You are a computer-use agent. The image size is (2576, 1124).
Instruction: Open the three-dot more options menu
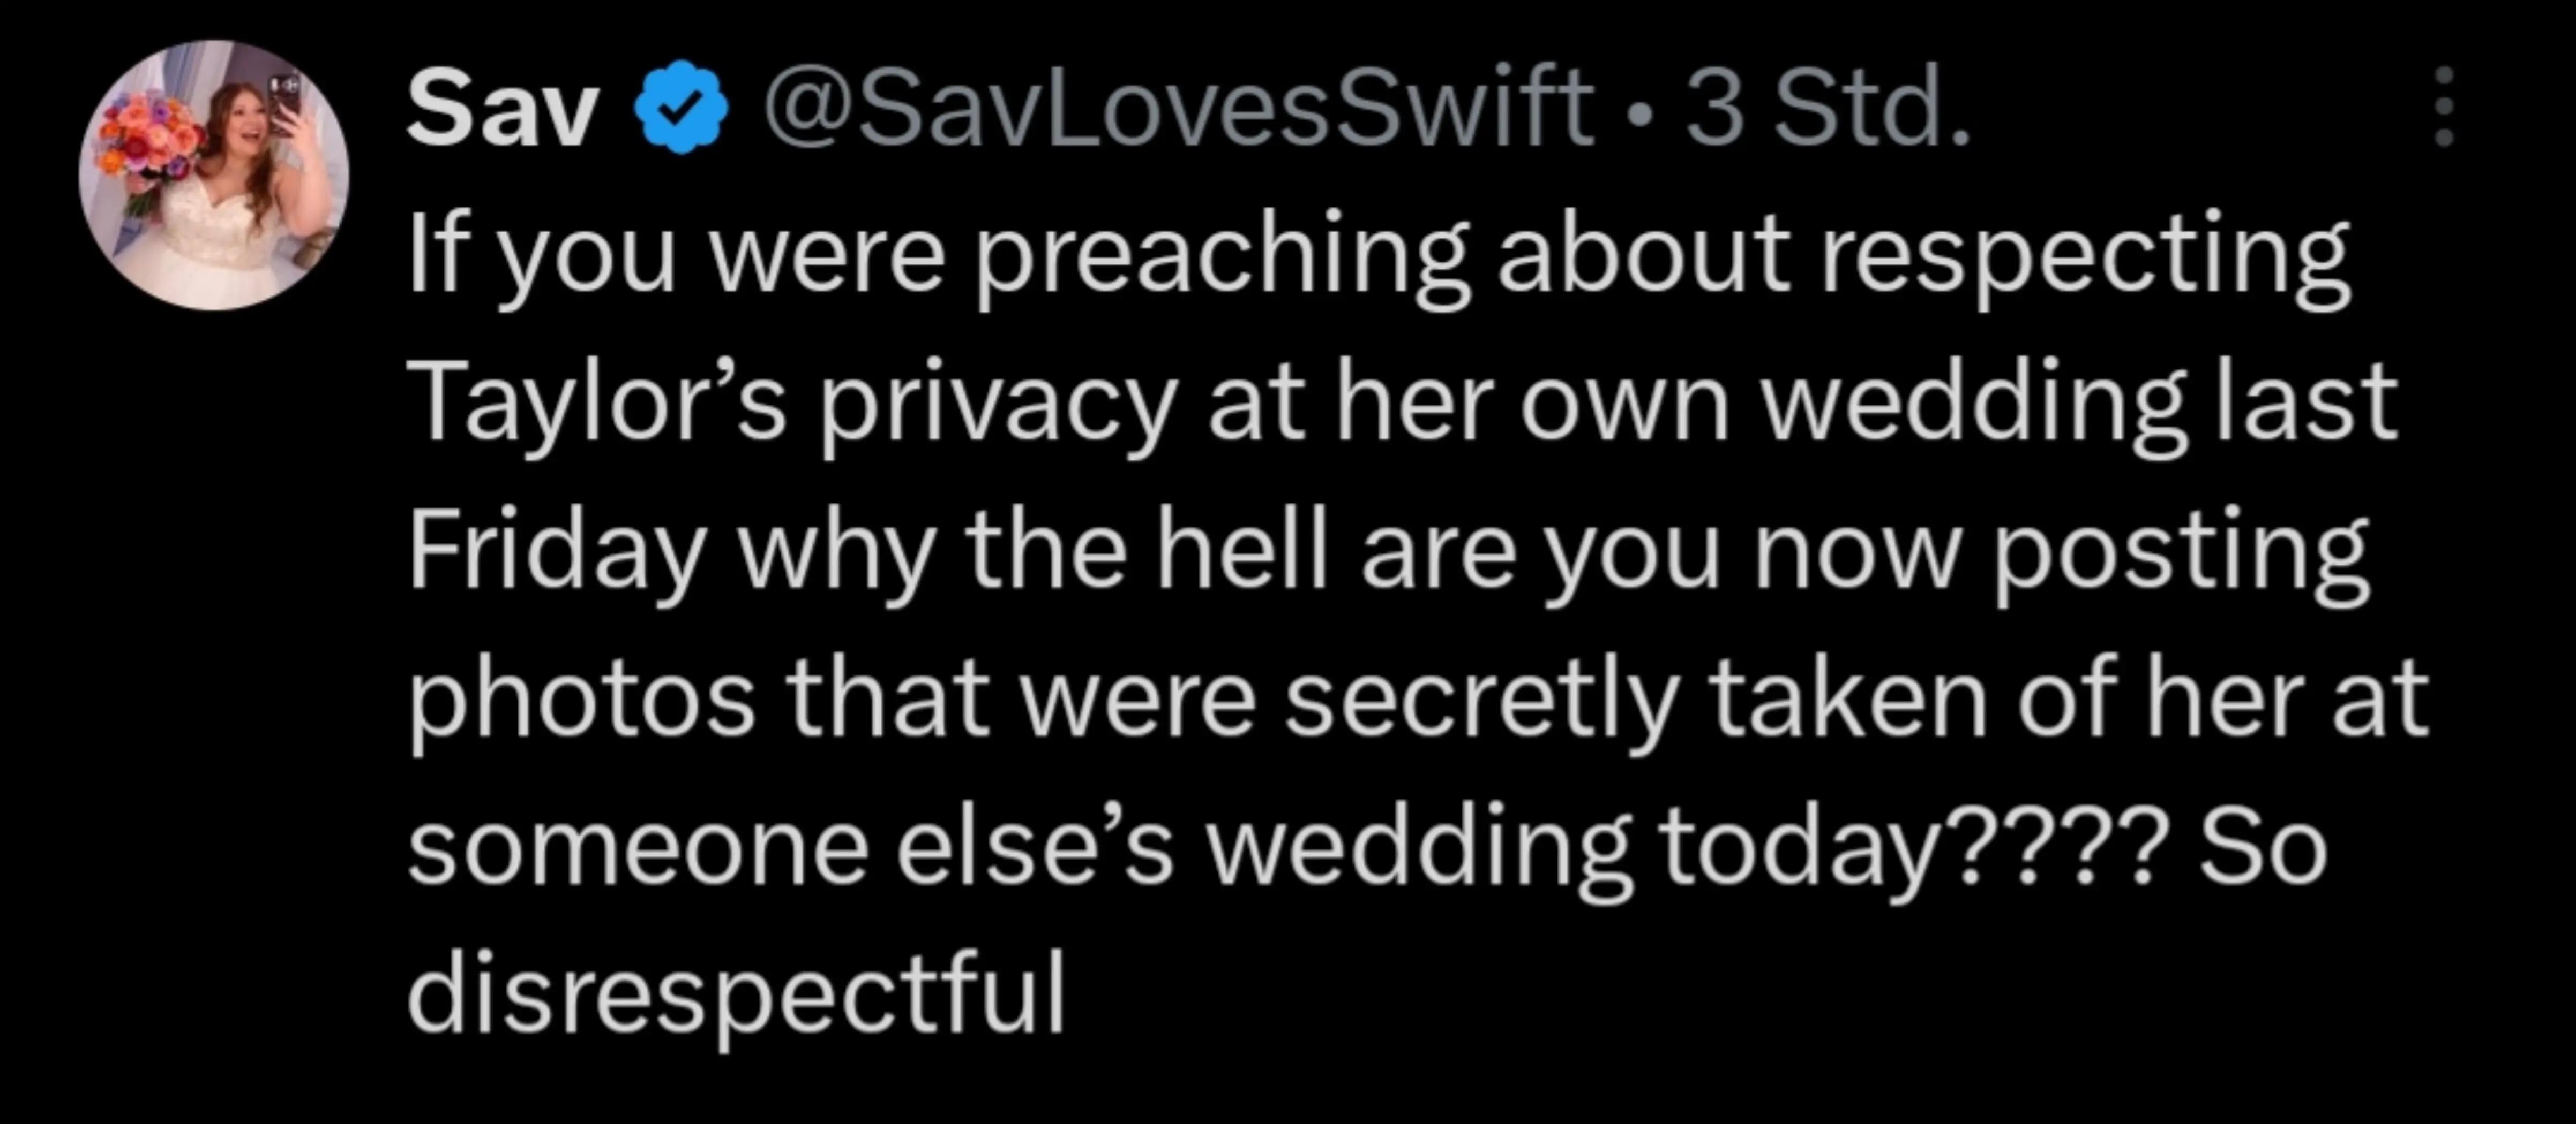click(x=2443, y=107)
